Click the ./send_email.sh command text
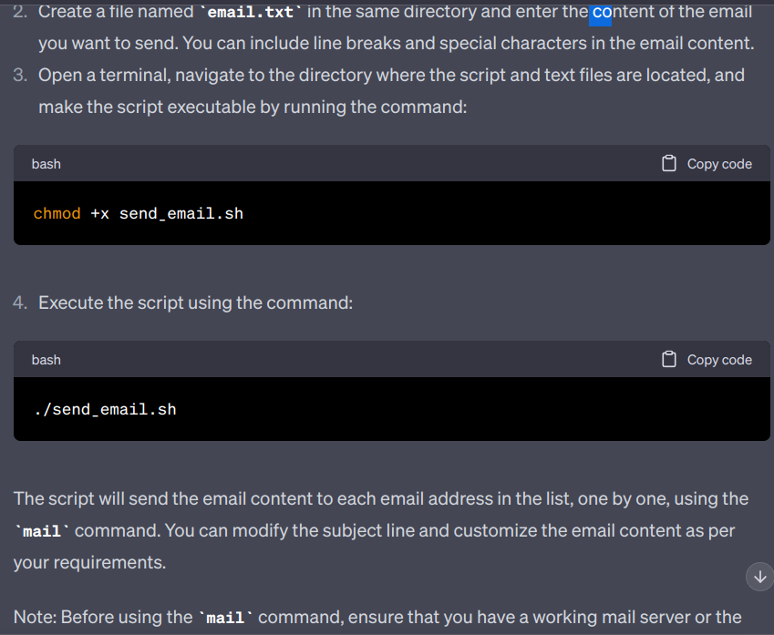 [105, 409]
